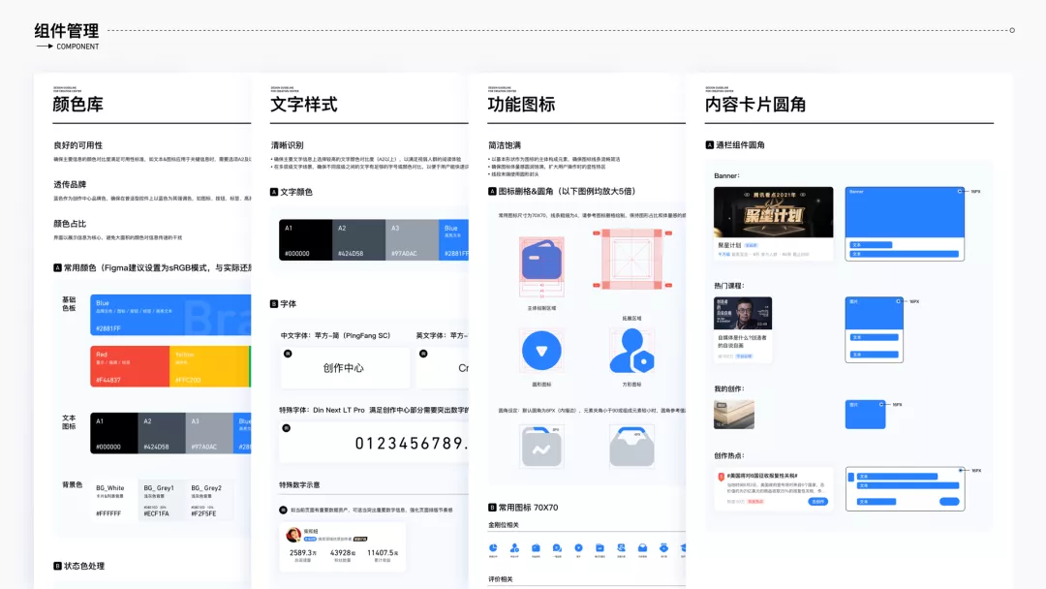Click the large grey inbox tray icon
The height and width of the screenshot is (589, 1046).
click(631, 447)
